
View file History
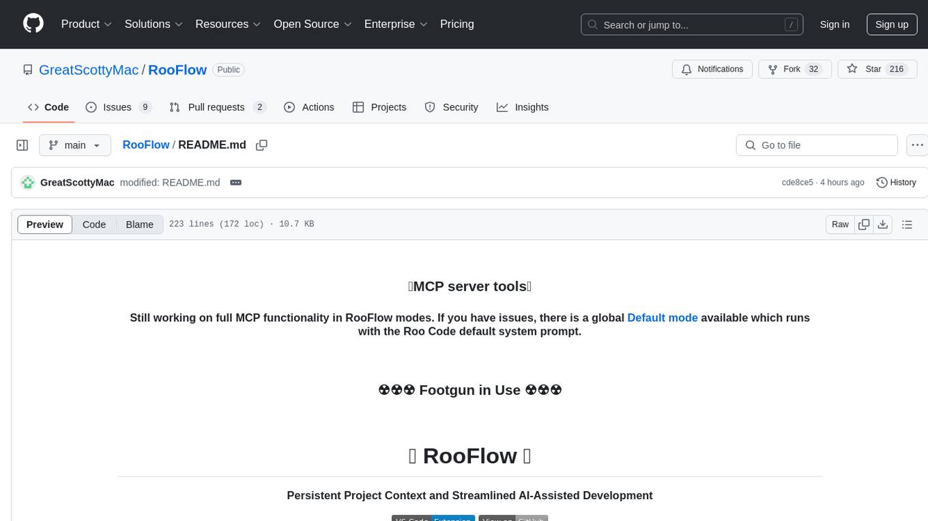coord(896,182)
